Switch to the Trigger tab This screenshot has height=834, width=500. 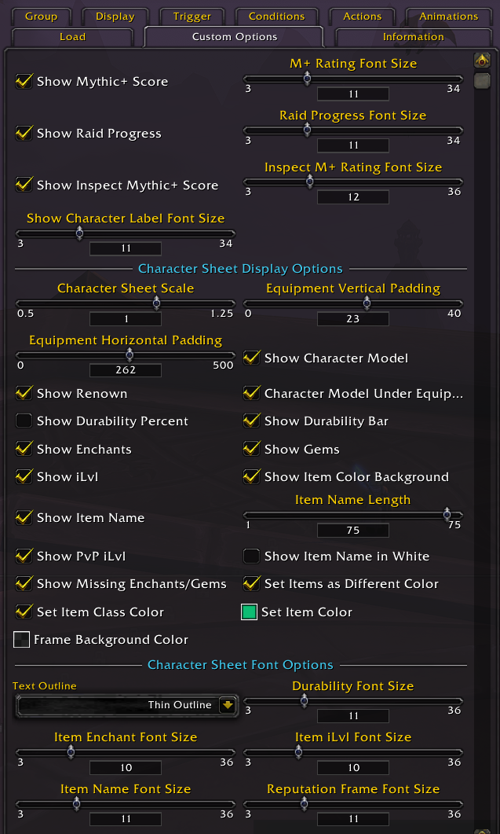(x=192, y=17)
